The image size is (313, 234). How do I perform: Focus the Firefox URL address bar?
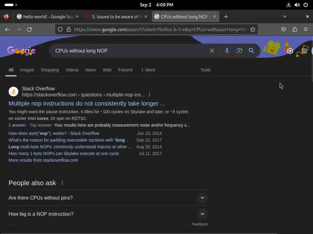click(x=161, y=30)
